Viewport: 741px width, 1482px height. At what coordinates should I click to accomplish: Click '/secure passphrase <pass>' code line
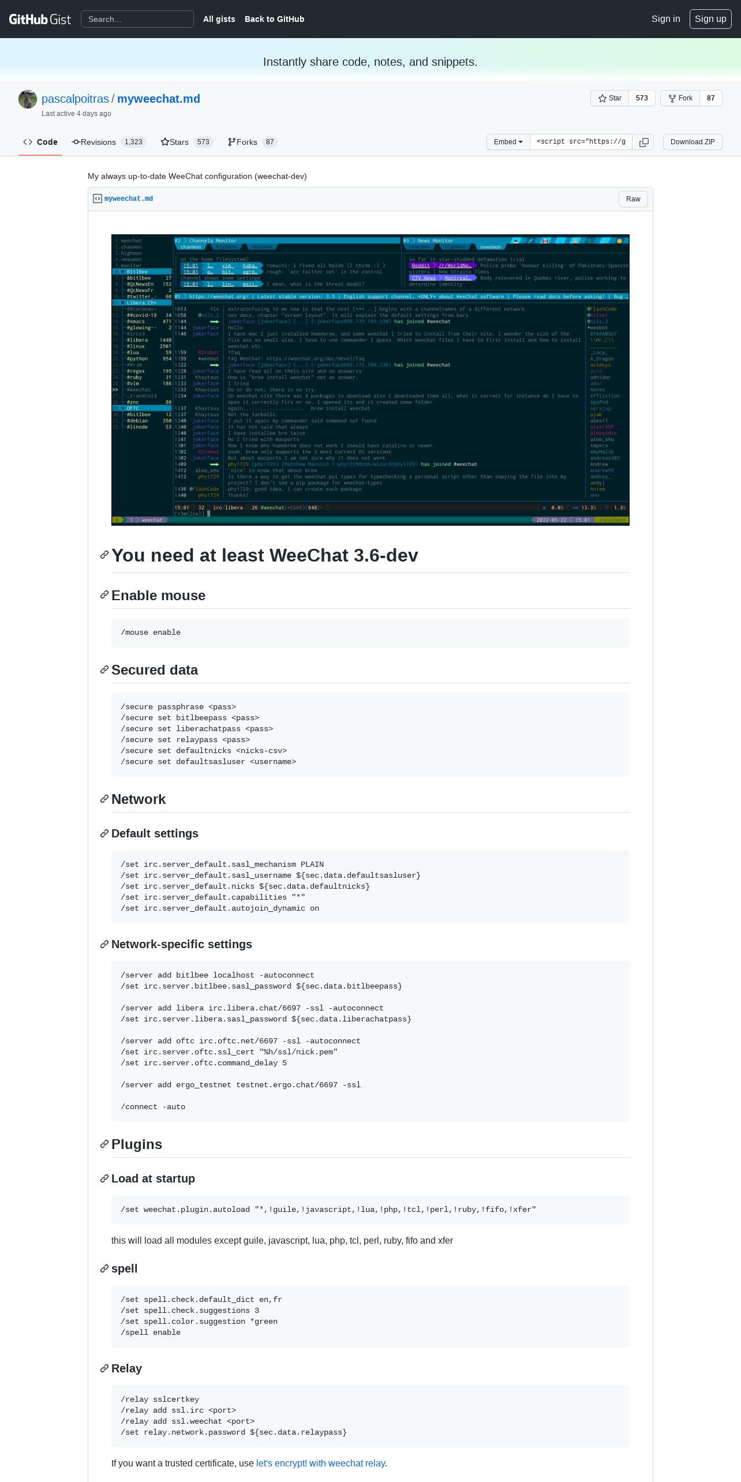pyautogui.click(x=178, y=707)
